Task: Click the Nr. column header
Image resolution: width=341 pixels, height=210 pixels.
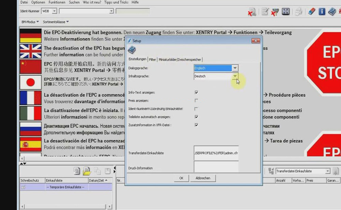Action: tap(119, 180)
